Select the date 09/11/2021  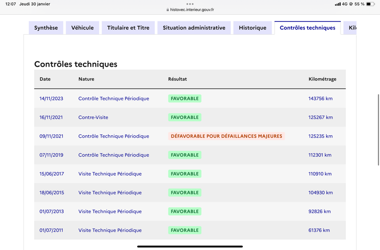(x=51, y=136)
